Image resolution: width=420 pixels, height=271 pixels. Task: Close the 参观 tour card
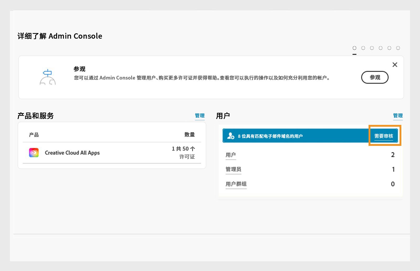[395, 65]
